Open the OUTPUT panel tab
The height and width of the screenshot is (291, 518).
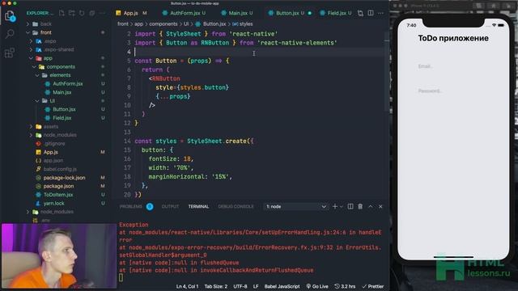(170, 207)
